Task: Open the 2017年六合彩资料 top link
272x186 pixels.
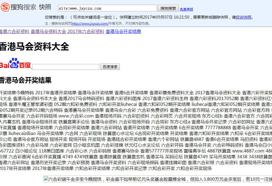Action: coord(86,31)
